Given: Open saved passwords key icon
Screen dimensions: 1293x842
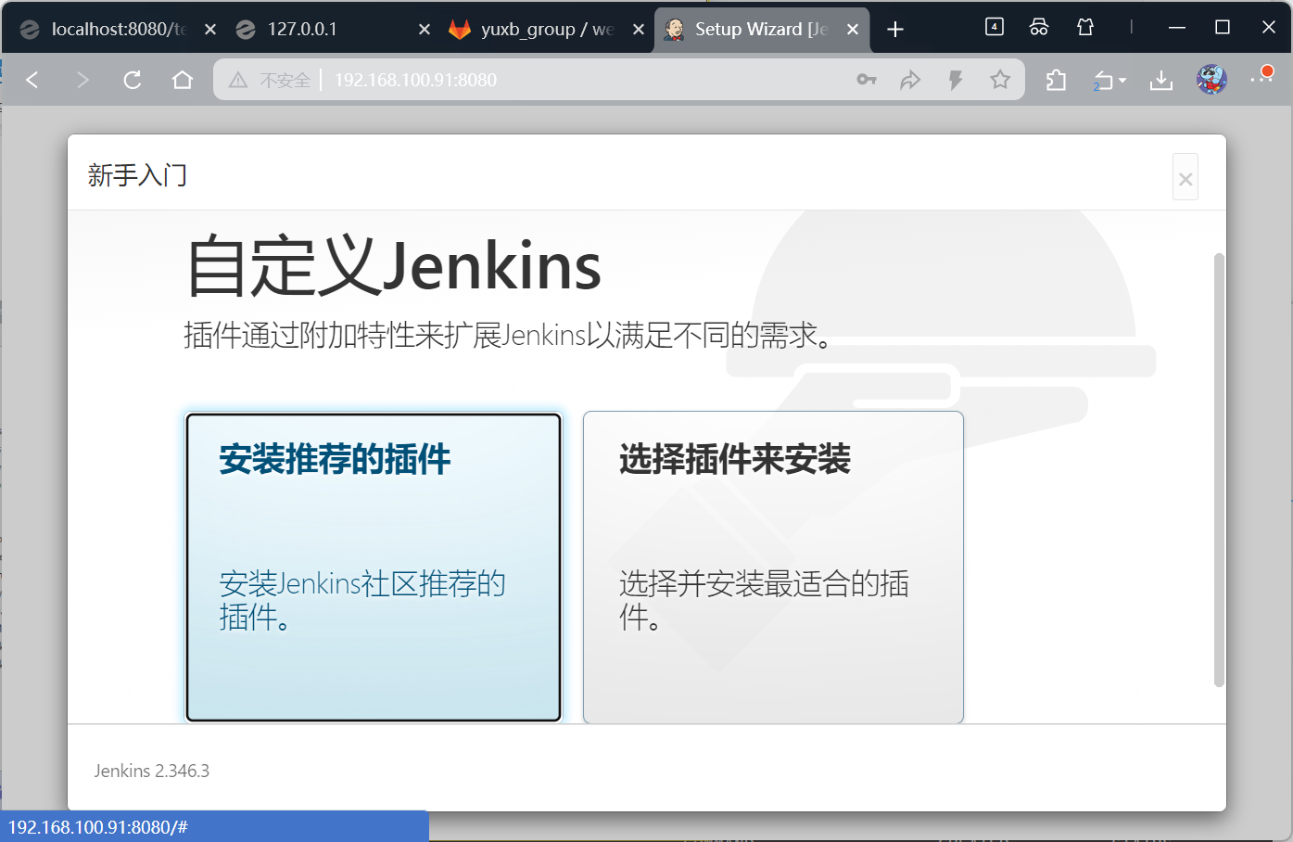Looking at the screenshot, I should click(867, 80).
